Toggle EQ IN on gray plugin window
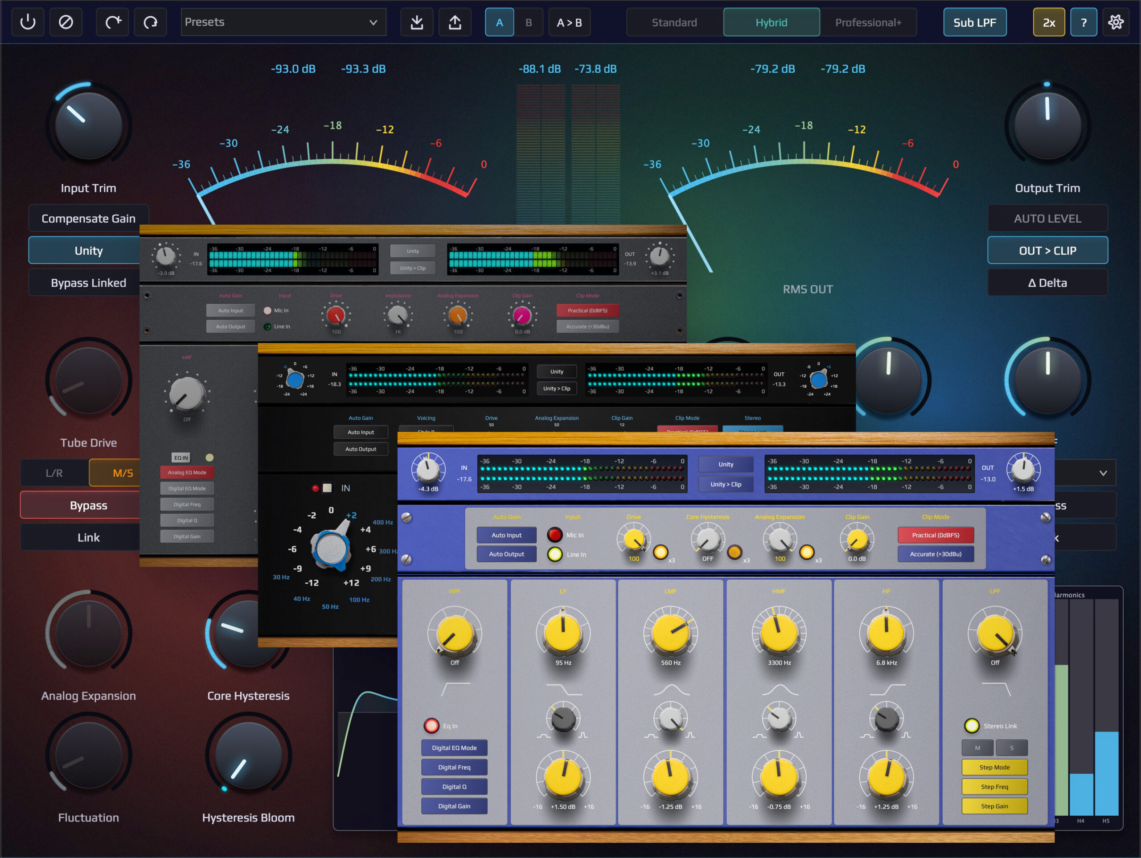The height and width of the screenshot is (858, 1141). pyautogui.click(x=181, y=458)
